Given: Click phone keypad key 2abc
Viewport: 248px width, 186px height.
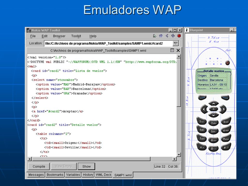Looking at the screenshot, I should coord(214,123).
